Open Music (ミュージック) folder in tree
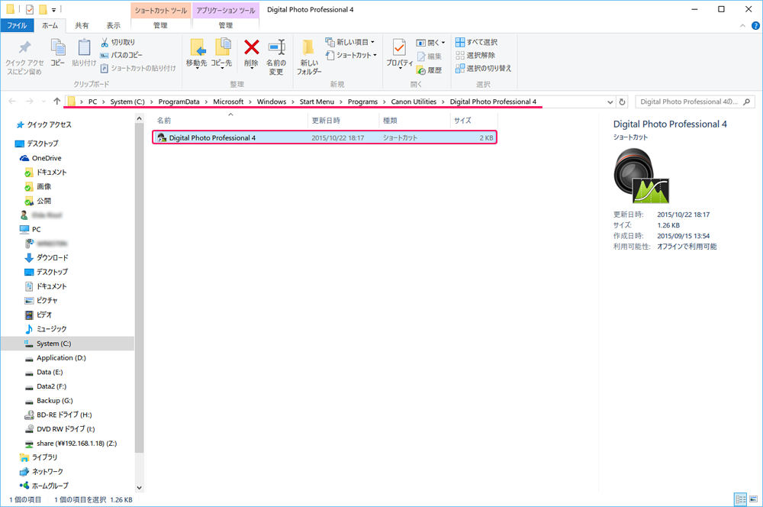 coord(46,329)
